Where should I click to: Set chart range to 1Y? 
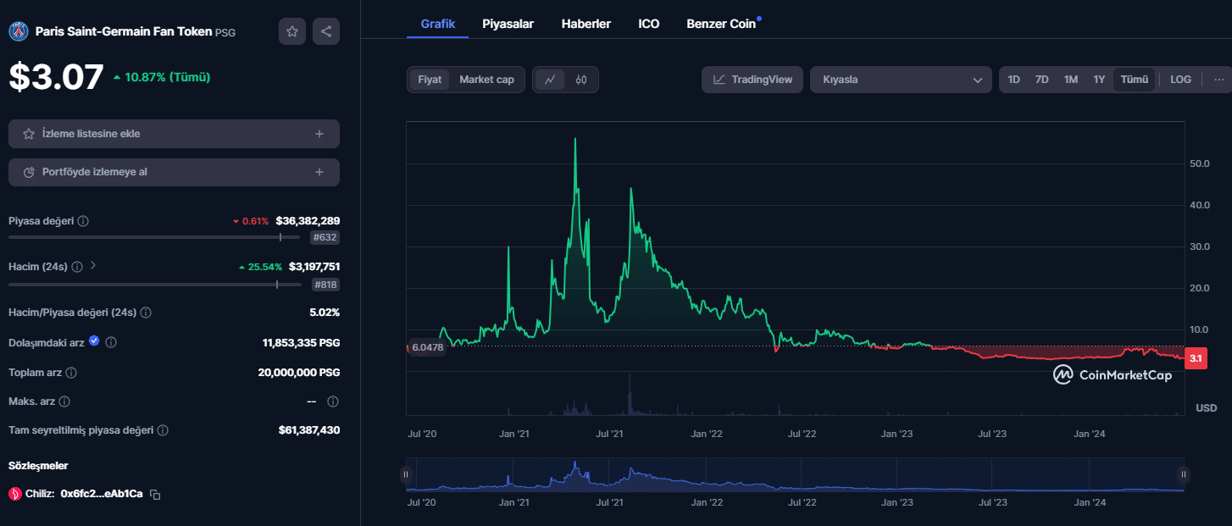pos(1099,80)
